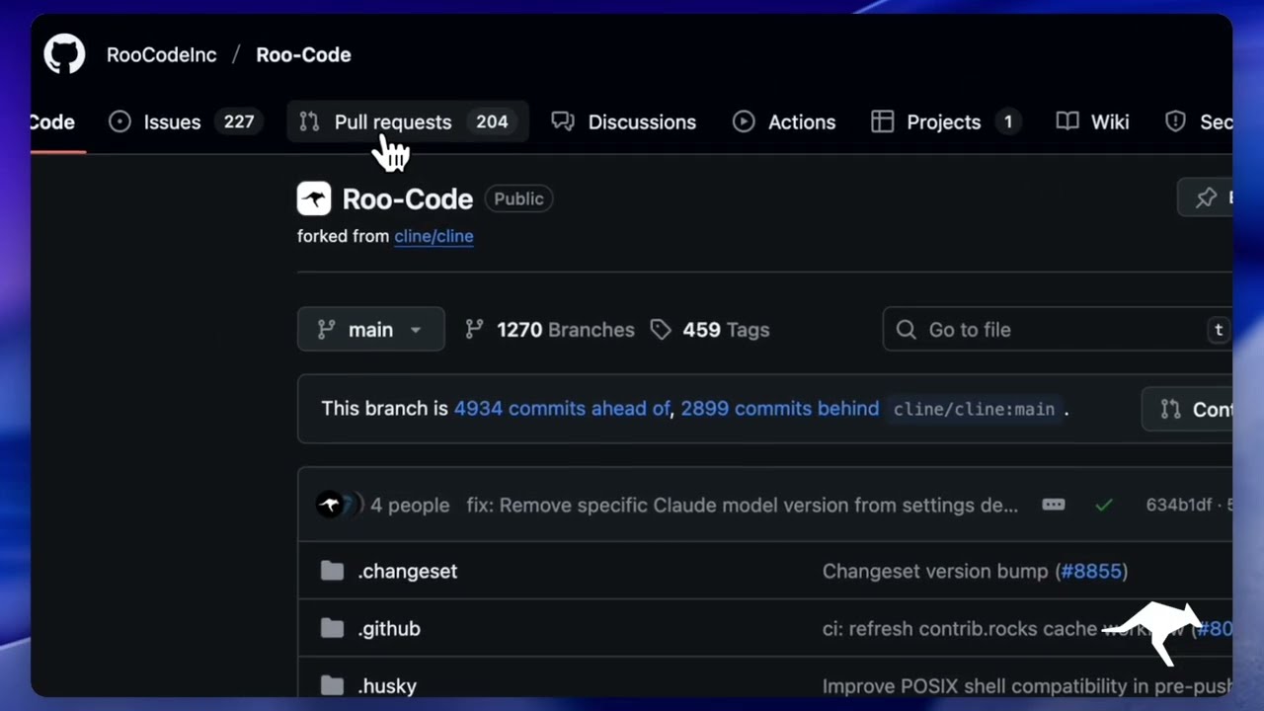Click the folder icon beside .github
This screenshot has height=711, width=1264.
tap(332, 628)
